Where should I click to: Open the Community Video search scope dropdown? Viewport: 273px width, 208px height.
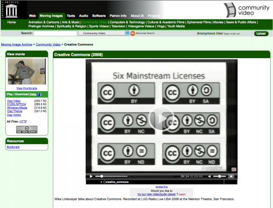(104, 33)
